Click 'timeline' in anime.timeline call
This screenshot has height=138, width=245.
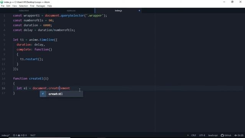pyautogui.click(x=47, y=40)
